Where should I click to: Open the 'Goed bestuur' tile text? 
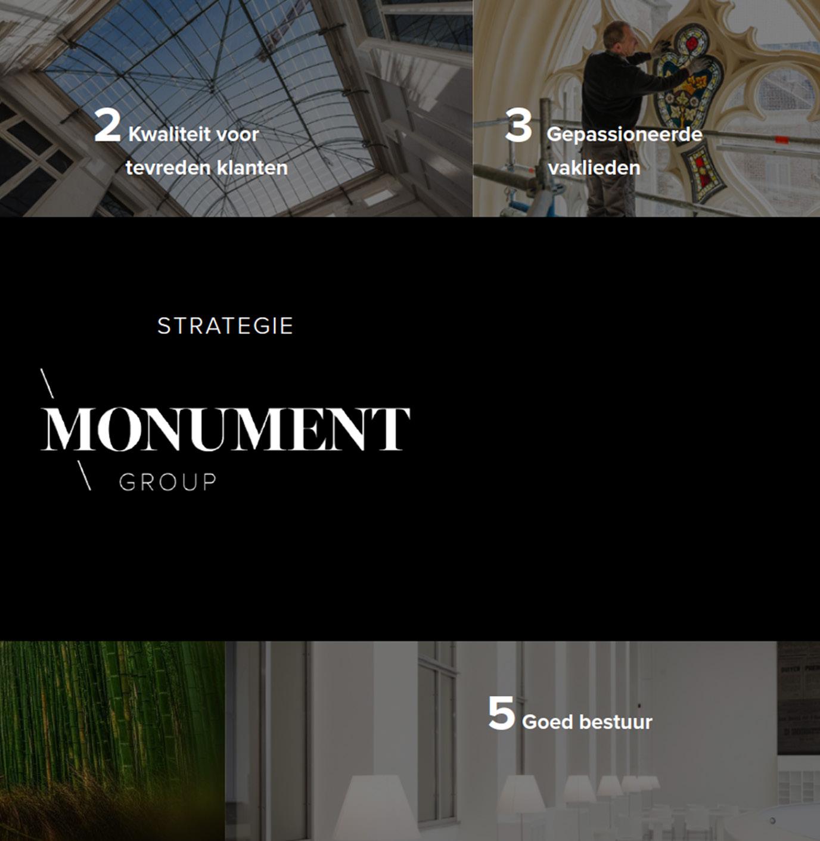[x=587, y=722]
